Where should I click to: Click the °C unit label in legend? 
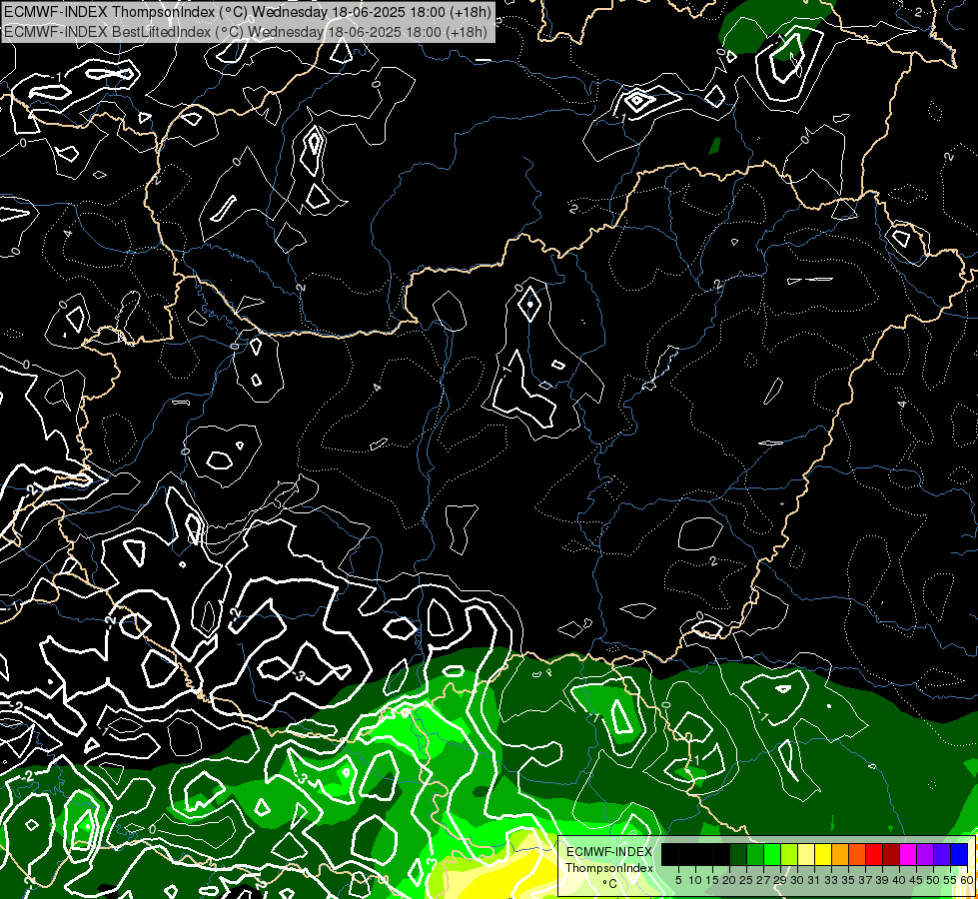pyautogui.click(x=610, y=884)
